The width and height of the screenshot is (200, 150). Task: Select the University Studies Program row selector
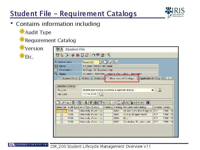click(61, 111)
